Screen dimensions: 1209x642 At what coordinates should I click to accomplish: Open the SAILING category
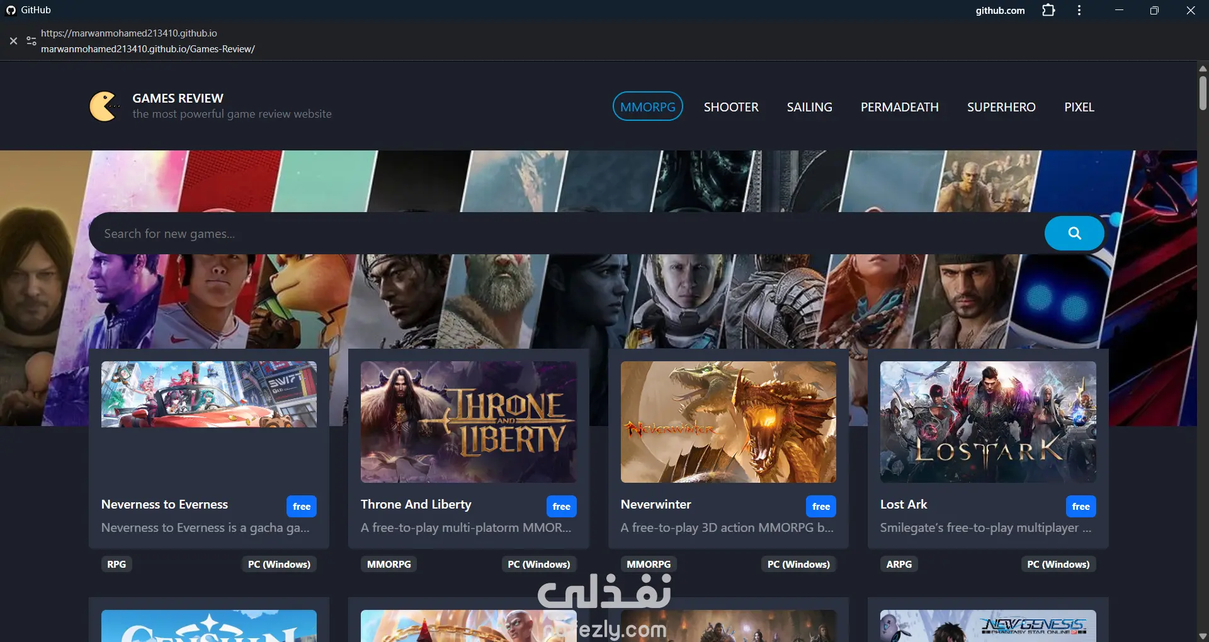(x=809, y=107)
